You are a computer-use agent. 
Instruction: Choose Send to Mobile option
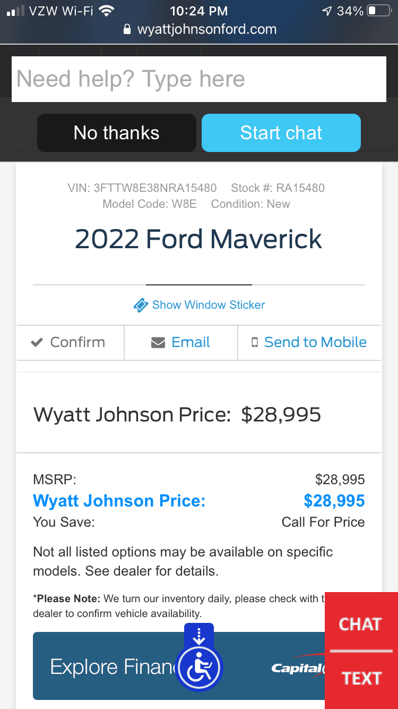coord(309,343)
